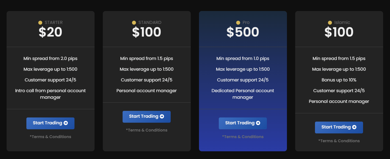Viewport: 390px width, 159px height.
Task: Open Terms & Conditions under Standard plan
Action: pos(146,130)
